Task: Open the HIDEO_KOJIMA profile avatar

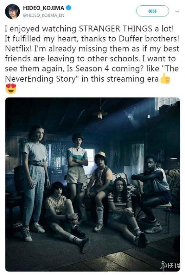Action: tap(12, 11)
